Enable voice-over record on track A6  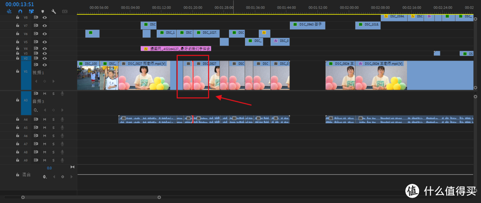pyautogui.click(x=62, y=135)
